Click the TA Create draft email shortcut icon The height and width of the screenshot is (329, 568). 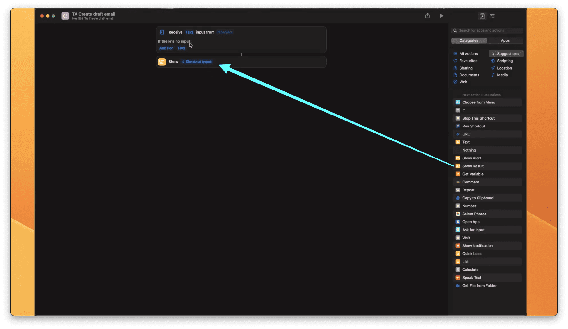click(x=65, y=16)
